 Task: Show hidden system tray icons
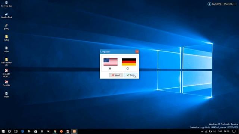(202, 131)
